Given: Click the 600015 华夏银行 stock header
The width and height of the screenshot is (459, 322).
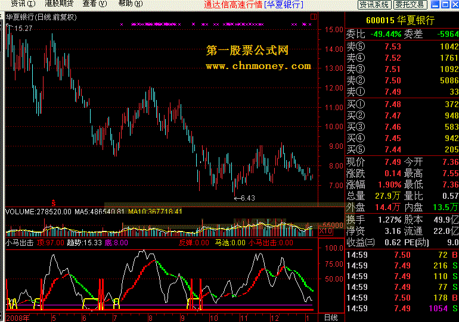Looking at the screenshot, I should 400,20.
